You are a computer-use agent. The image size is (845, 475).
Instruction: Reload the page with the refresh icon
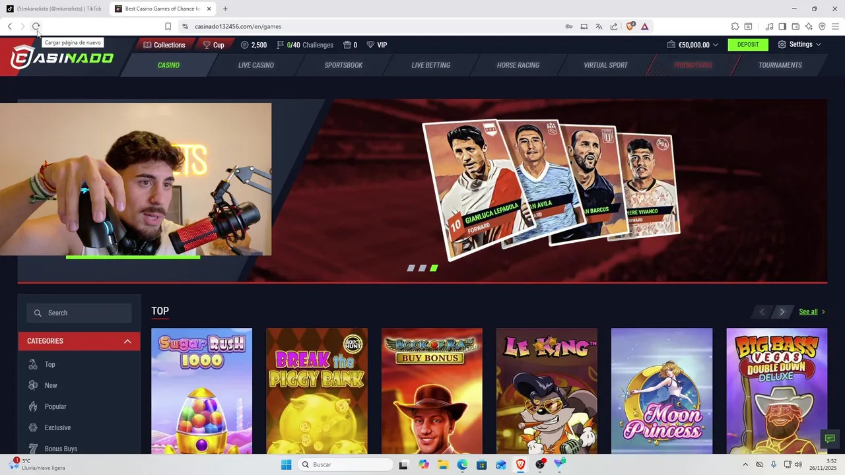tap(36, 26)
